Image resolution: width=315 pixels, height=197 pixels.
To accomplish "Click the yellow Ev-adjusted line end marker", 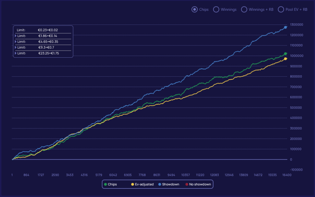I will click(285, 59).
